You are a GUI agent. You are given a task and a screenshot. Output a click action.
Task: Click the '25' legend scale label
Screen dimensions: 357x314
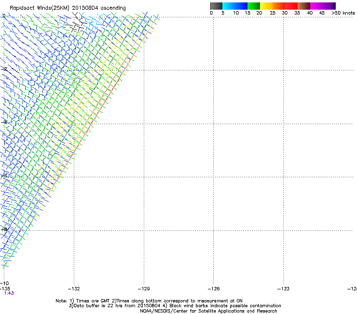(273, 13)
